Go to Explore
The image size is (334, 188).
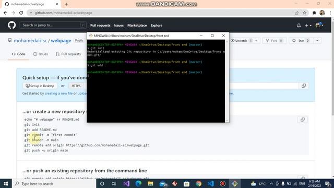click(x=157, y=26)
